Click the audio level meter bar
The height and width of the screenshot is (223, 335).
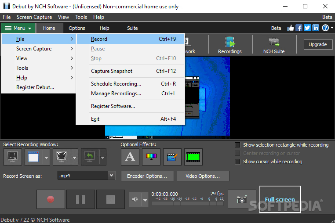[x=188, y=204]
